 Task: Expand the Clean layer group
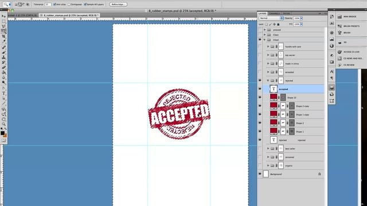[x=265, y=35]
